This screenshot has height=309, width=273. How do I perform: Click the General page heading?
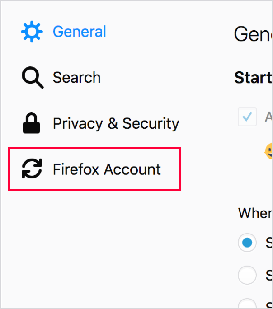253,34
